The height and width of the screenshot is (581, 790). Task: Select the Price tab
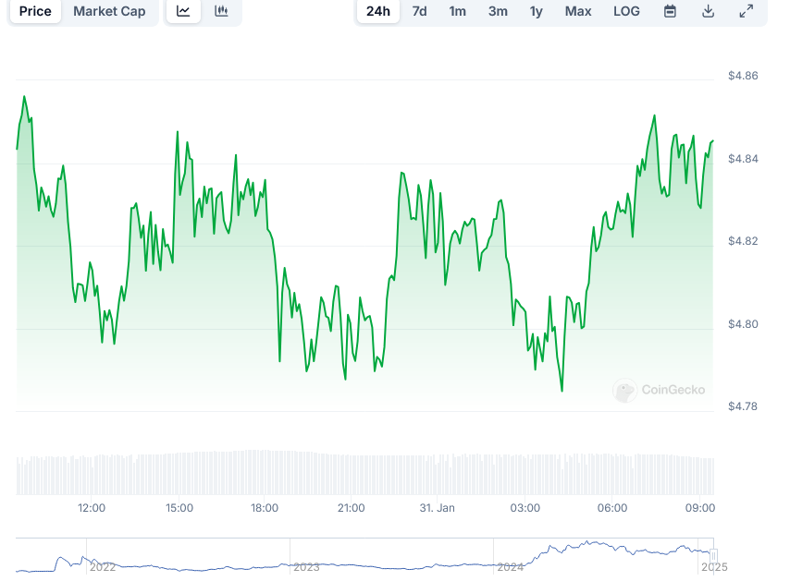pos(35,11)
